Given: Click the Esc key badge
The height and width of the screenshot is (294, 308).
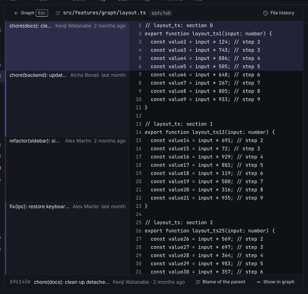Looking at the screenshot, I should tap(42, 13).
